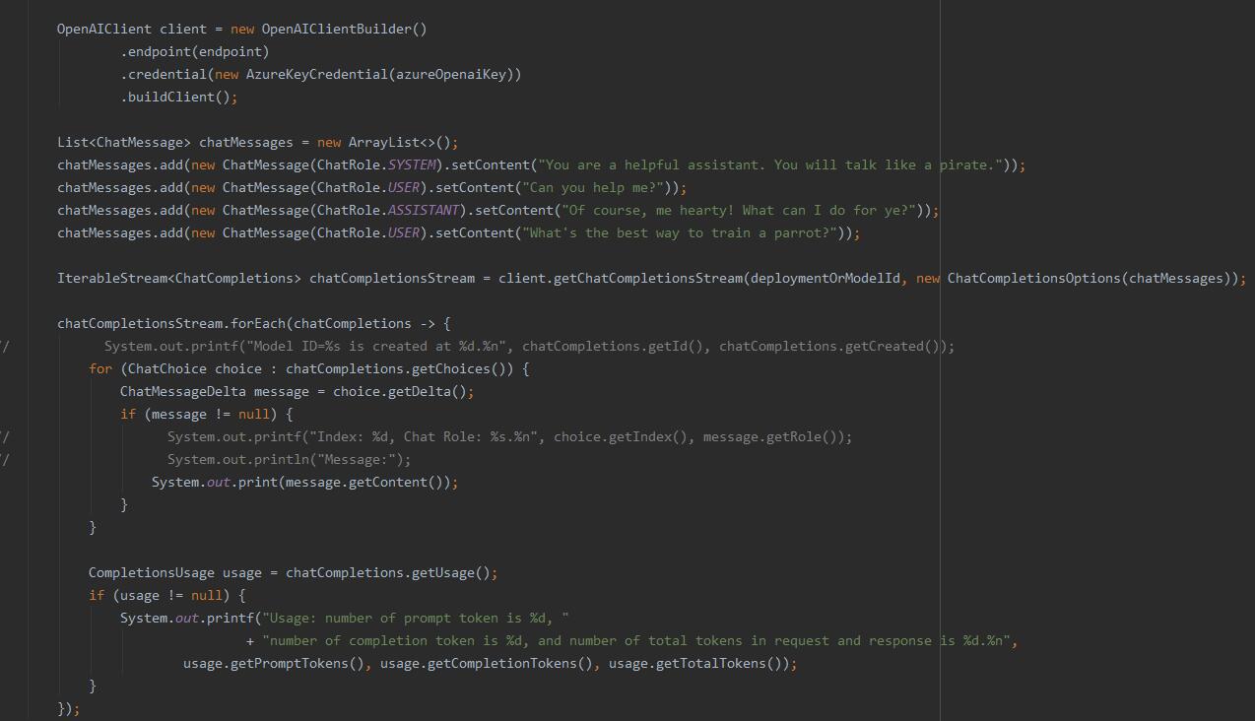Click "if (usage != null)" condition
This screenshot has width=1255, height=721.
click(160, 595)
